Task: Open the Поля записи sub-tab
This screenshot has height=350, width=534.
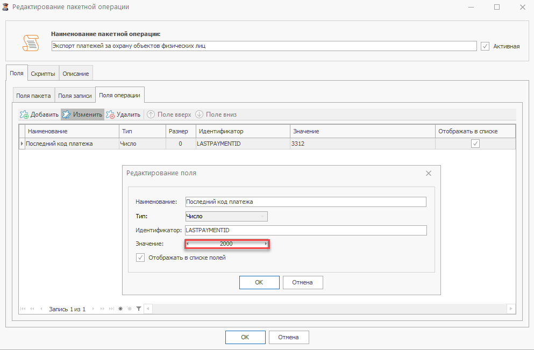Action: pyautogui.click(x=75, y=96)
